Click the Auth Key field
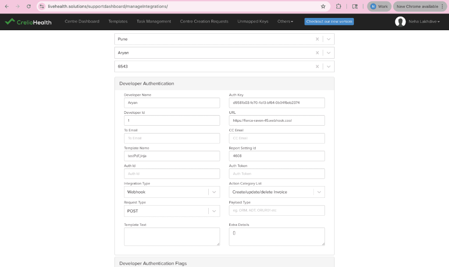Screen dimensions: 449x267 point(277,102)
